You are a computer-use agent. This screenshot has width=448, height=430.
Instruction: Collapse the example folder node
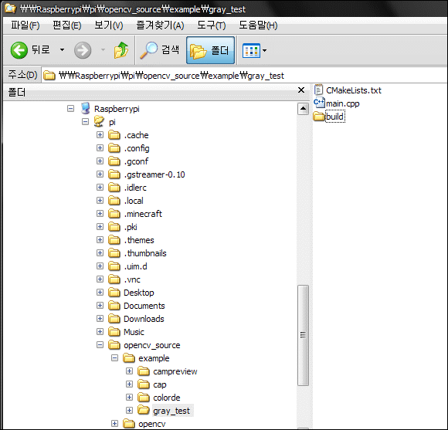pyautogui.click(x=114, y=358)
